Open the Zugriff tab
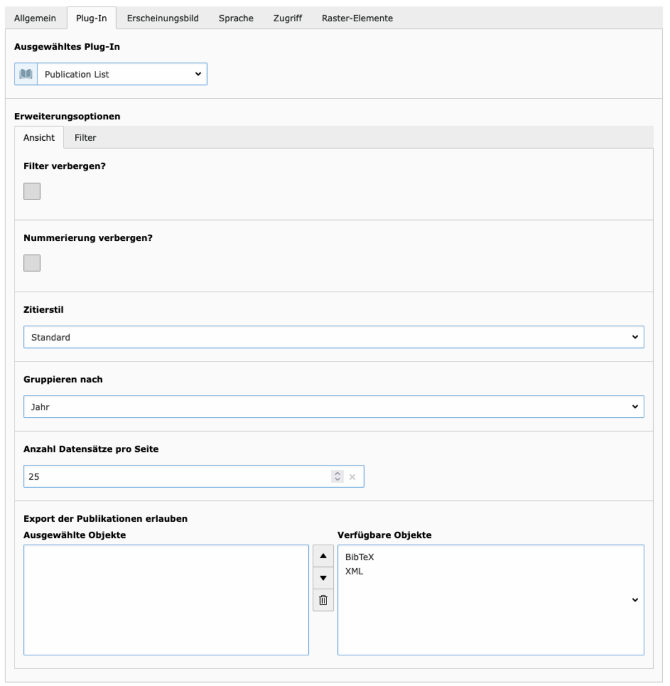The height and width of the screenshot is (686, 670). coord(288,18)
